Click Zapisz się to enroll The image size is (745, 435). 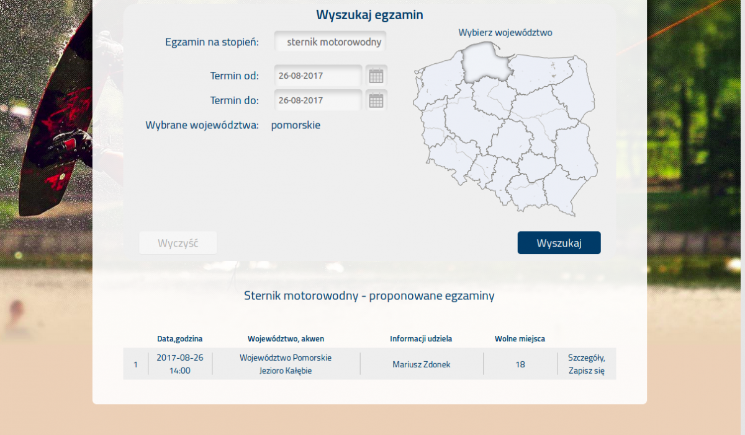[587, 371]
